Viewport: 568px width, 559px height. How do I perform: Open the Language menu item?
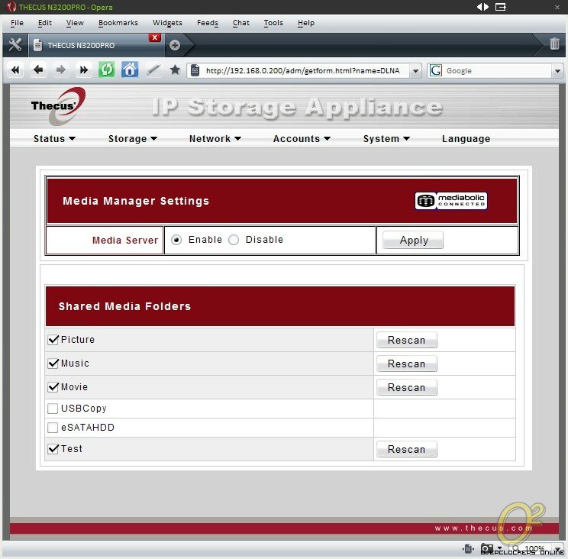[466, 139]
